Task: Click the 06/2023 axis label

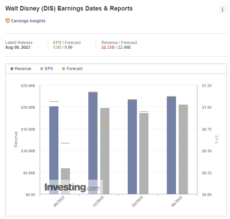Action: coord(177,201)
